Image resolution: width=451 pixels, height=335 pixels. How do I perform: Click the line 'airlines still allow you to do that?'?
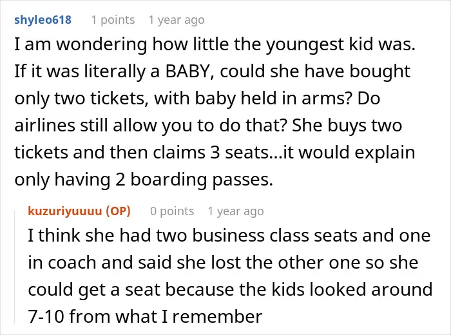click(x=149, y=126)
